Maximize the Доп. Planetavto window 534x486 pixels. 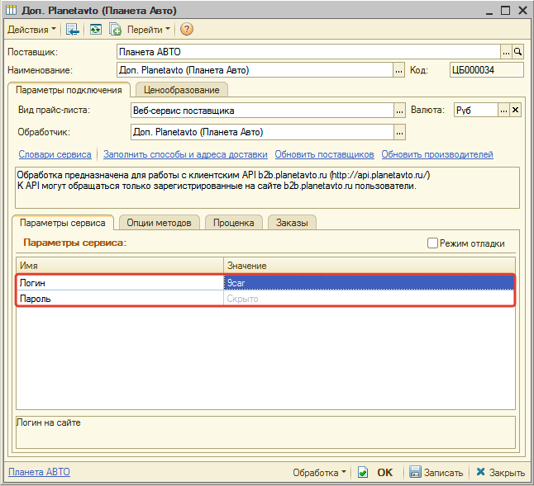click(x=505, y=11)
